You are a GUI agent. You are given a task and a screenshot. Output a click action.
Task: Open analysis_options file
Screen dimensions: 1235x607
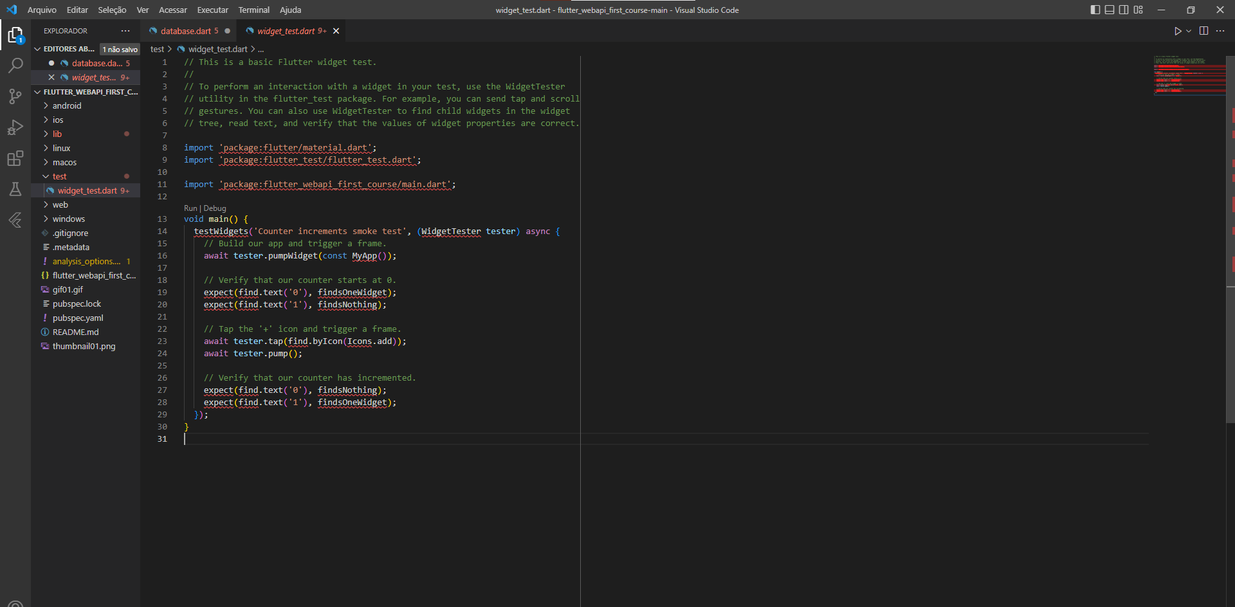click(86, 261)
